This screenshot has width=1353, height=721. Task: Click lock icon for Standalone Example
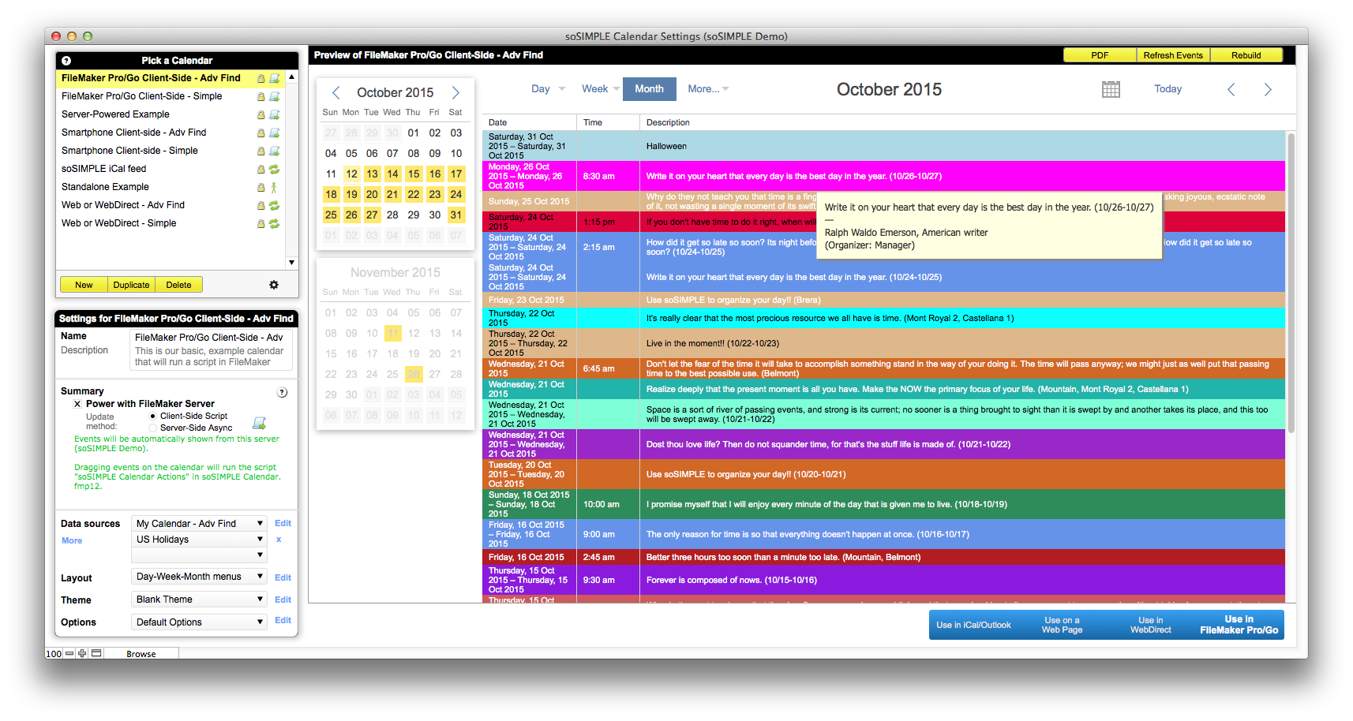(260, 187)
